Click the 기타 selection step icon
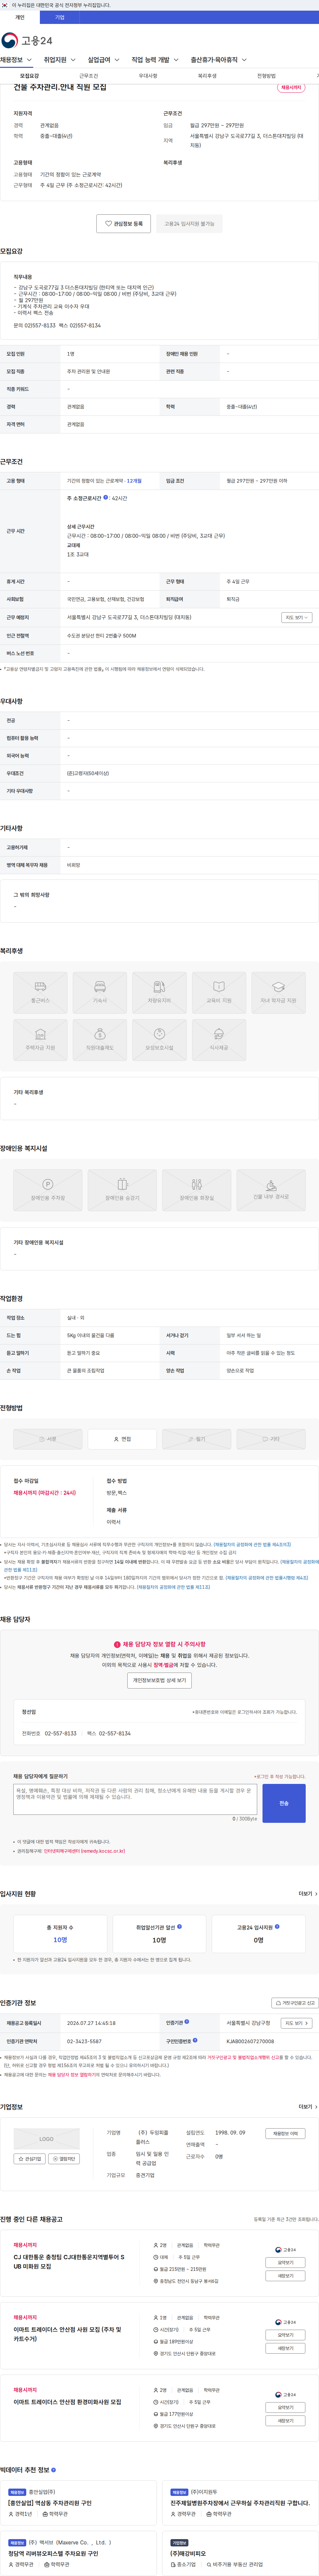The image size is (319, 2576). tap(271, 1439)
